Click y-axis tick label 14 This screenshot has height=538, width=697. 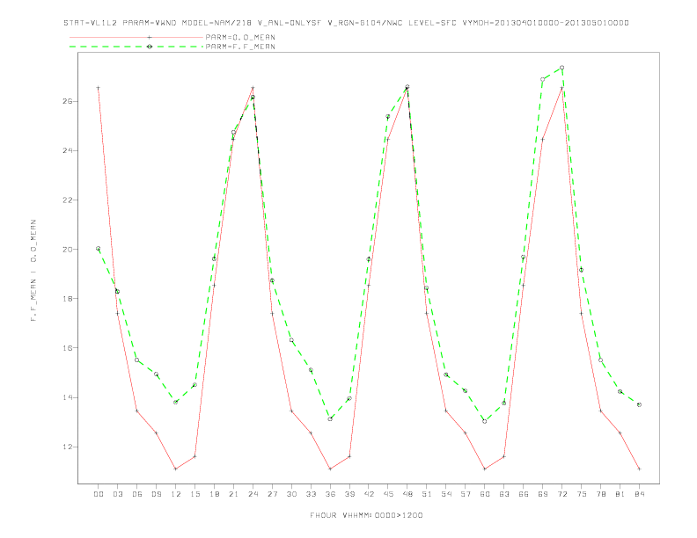coord(68,397)
